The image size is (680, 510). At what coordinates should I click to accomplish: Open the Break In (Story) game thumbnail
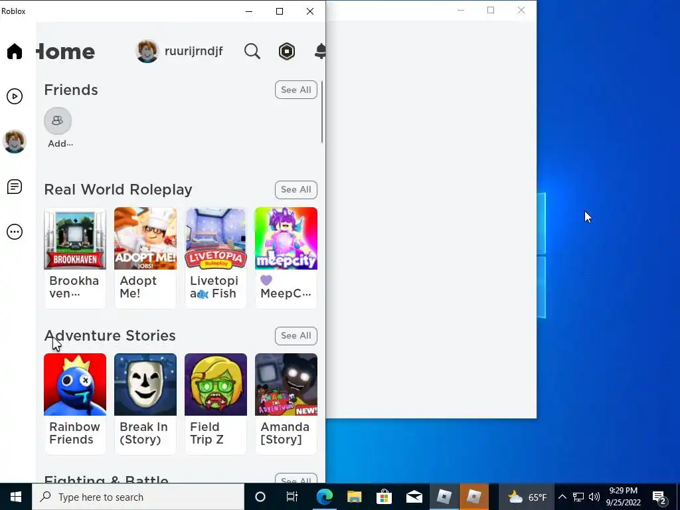coord(145,384)
